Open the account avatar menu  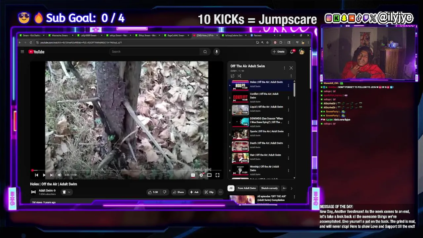[301, 52]
